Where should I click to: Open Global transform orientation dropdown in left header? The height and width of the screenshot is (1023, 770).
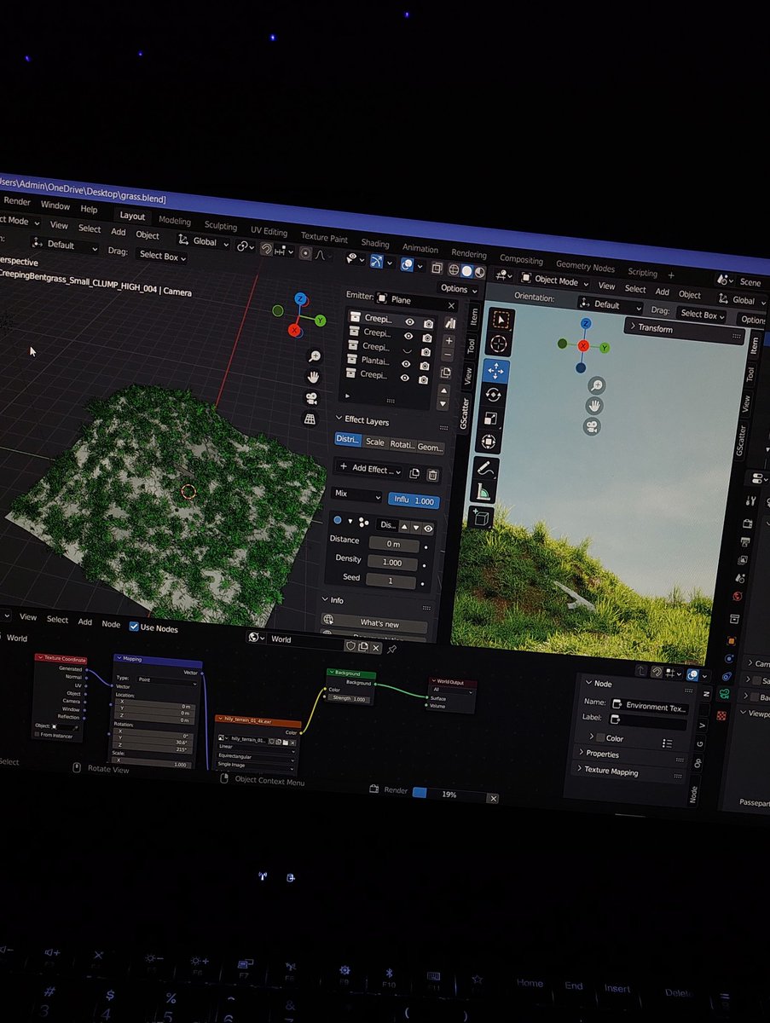click(x=203, y=242)
